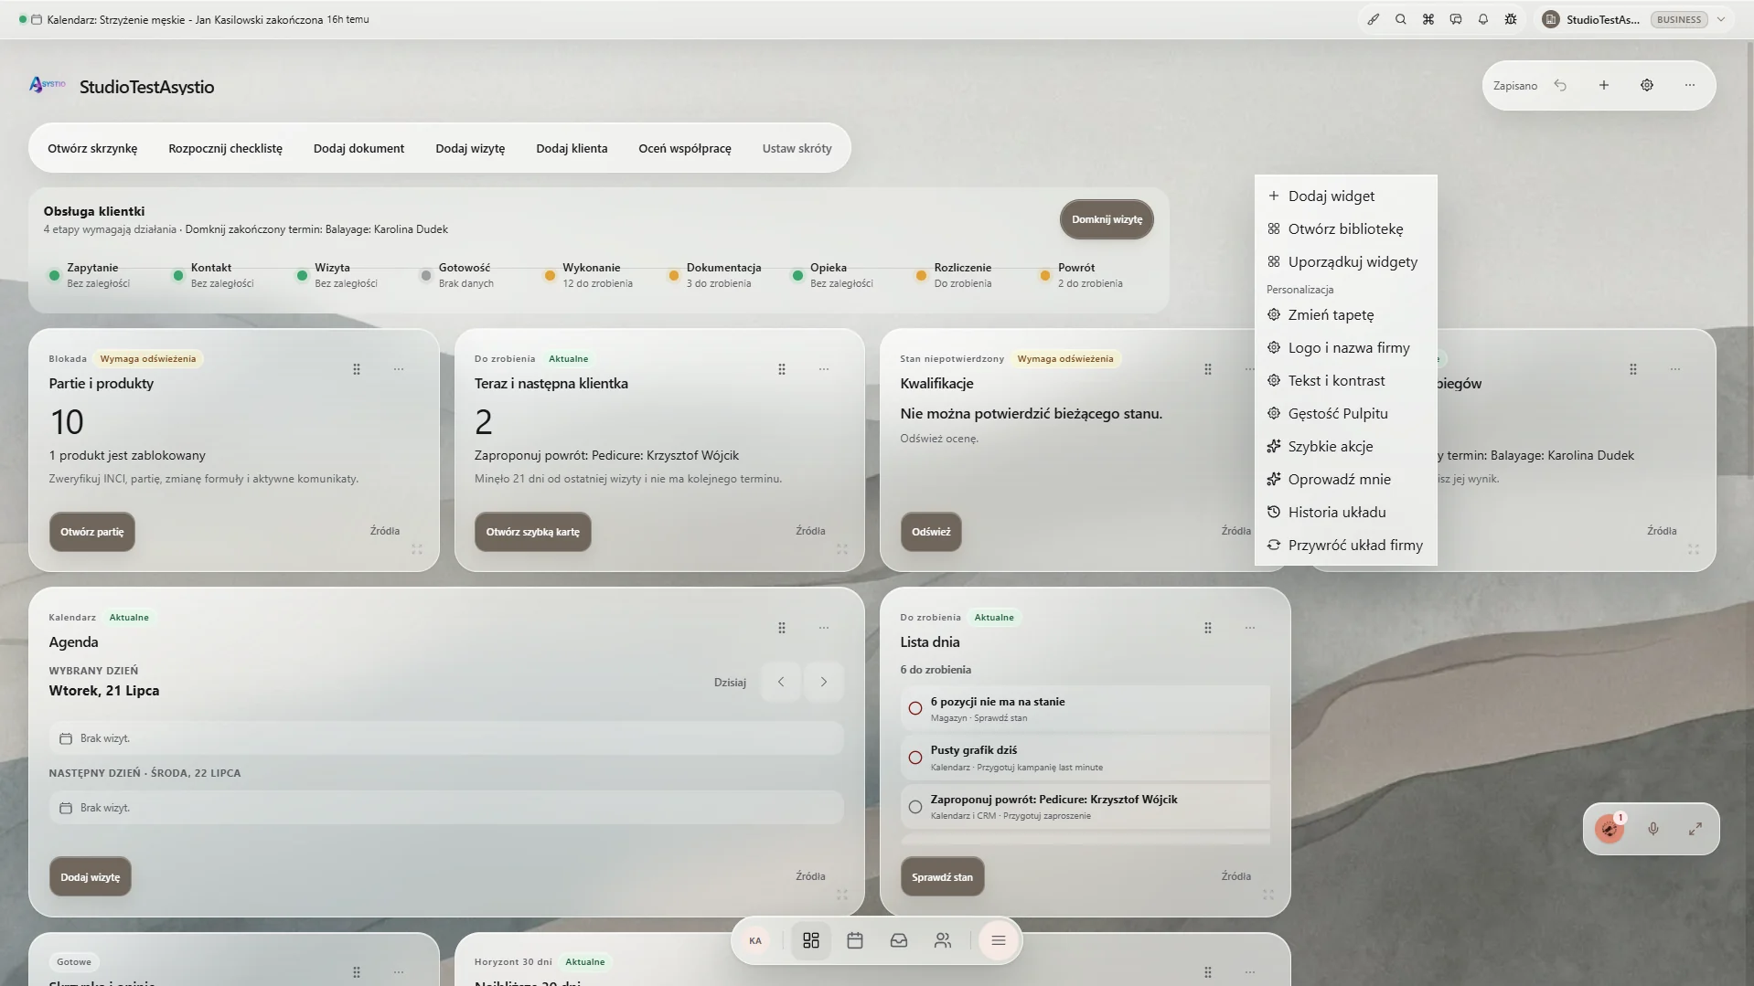Open three-dots menu on Lista dnia widget
1754x986 pixels.
tap(1249, 628)
